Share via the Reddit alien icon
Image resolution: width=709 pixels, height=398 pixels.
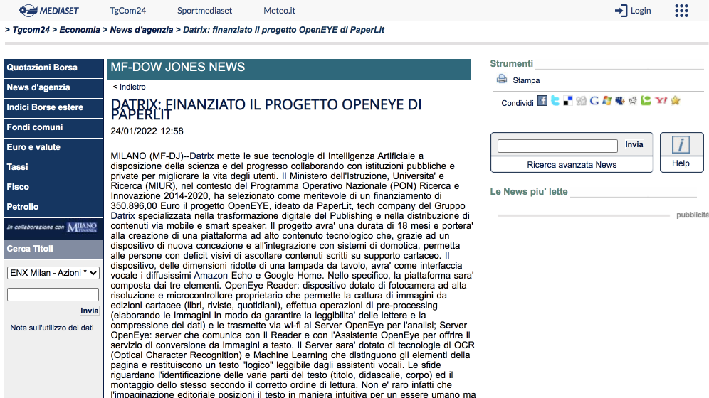tap(633, 101)
